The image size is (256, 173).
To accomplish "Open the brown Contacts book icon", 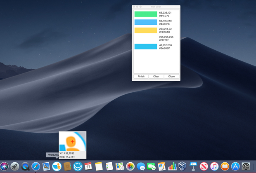I will click(x=67, y=166).
